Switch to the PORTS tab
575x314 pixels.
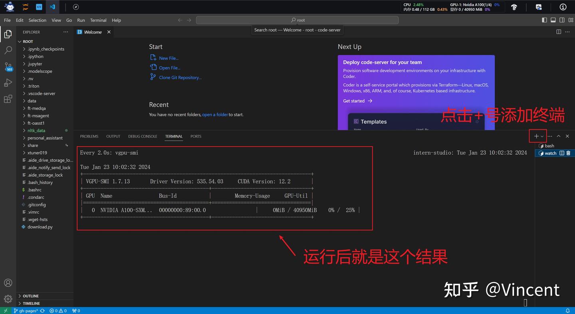pyautogui.click(x=196, y=136)
